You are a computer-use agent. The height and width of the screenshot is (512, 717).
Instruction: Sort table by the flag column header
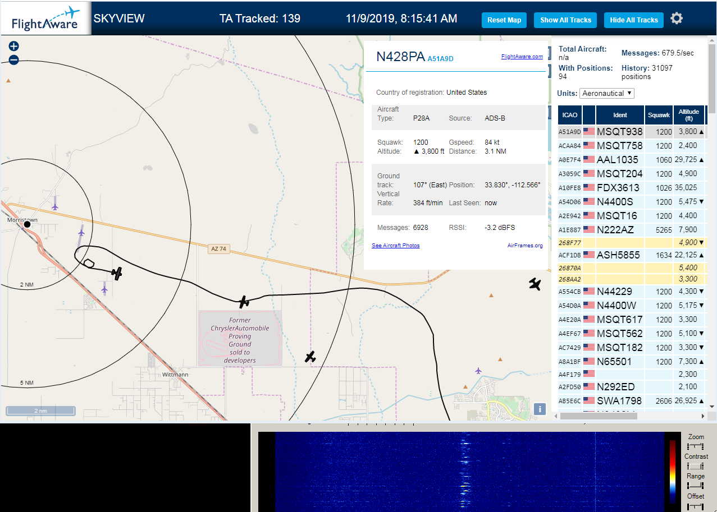[x=589, y=115]
